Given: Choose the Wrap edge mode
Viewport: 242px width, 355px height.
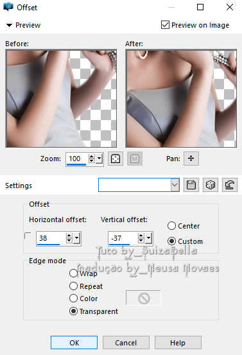Looking at the screenshot, I should click(73, 273).
